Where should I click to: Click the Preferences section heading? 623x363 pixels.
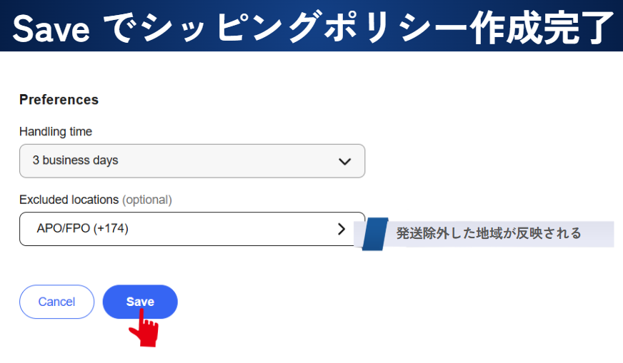59,100
